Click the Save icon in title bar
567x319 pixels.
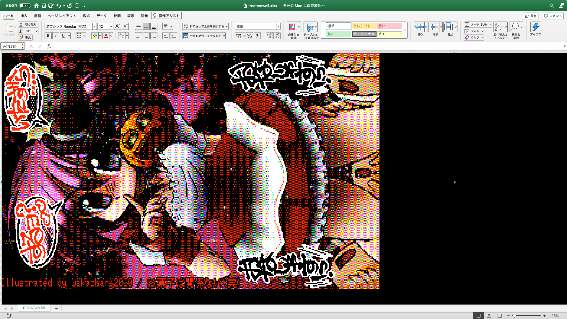pyautogui.click(x=44, y=6)
